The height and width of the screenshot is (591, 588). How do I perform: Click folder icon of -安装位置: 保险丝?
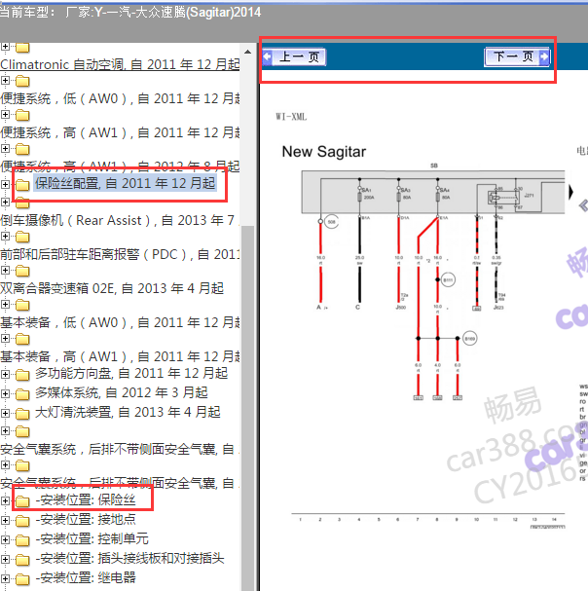point(22,500)
